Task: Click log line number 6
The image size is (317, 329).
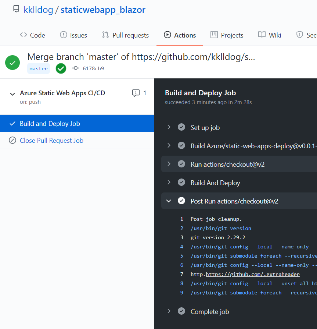Action: pyautogui.click(x=182, y=265)
